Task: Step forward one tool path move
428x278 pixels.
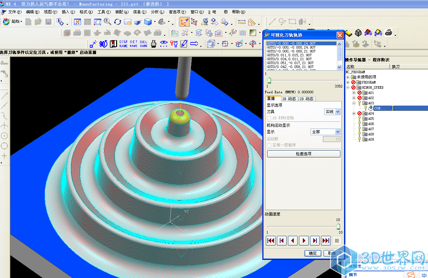Action: (315, 241)
